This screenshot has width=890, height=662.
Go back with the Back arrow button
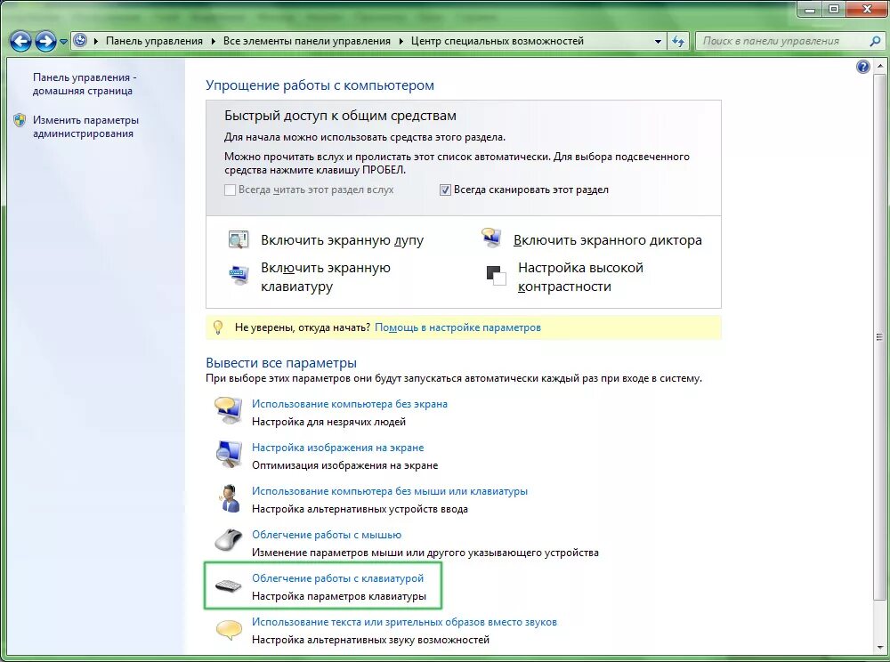(x=21, y=41)
